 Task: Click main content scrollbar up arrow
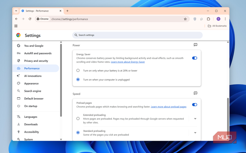(228, 42)
